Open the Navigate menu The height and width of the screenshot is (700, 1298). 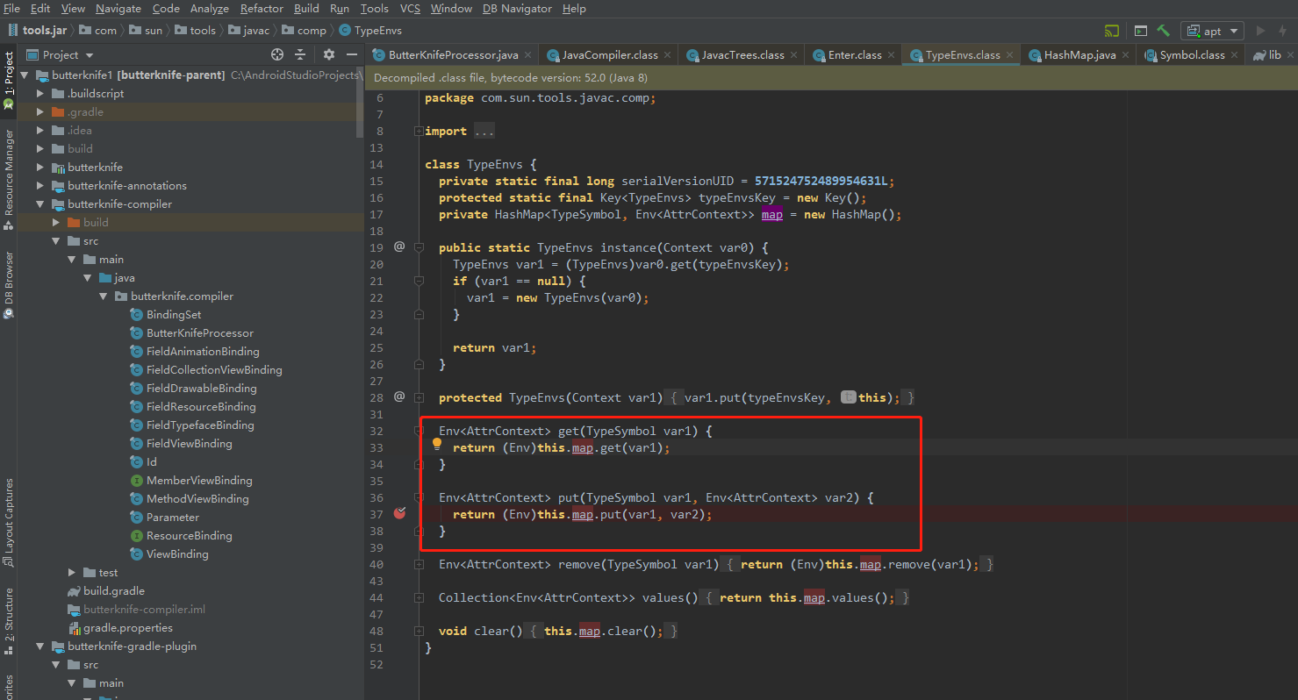(118, 8)
